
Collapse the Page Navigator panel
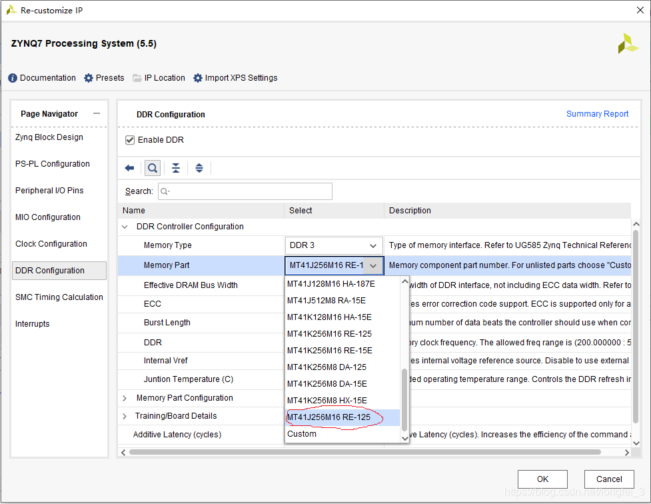pyautogui.click(x=97, y=113)
